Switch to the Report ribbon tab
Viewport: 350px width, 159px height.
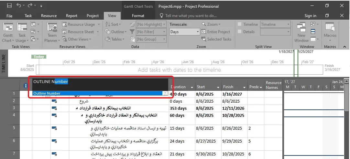pos(72,16)
